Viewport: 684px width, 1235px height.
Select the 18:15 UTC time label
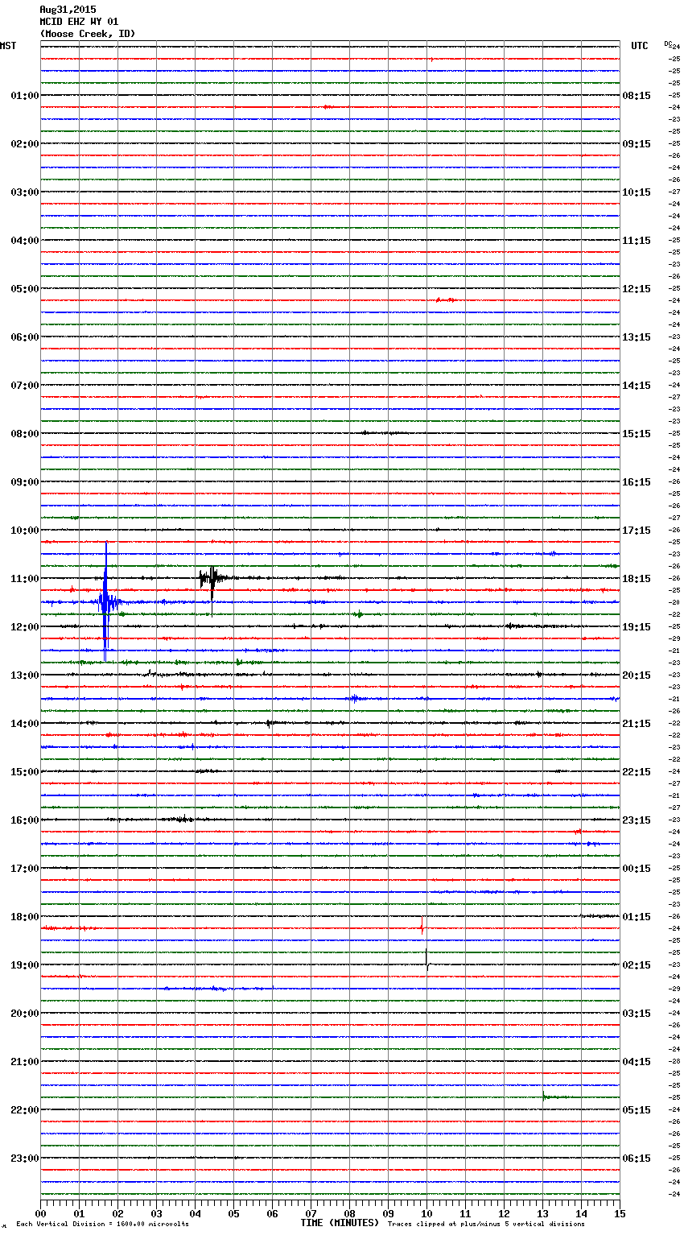click(x=636, y=579)
